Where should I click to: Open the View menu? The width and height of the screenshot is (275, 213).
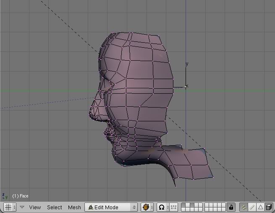click(35, 207)
